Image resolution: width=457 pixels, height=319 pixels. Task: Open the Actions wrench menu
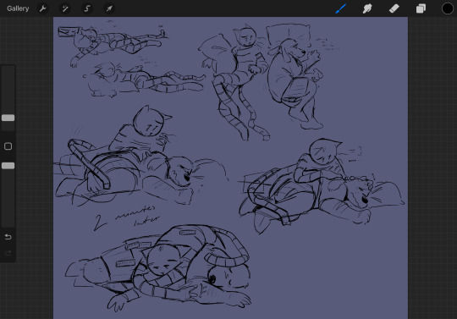click(x=42, y=8)
